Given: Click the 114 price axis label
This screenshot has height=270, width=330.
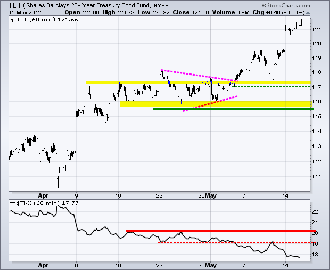Looking at the screenshot, I should click(x=317, y=131).
